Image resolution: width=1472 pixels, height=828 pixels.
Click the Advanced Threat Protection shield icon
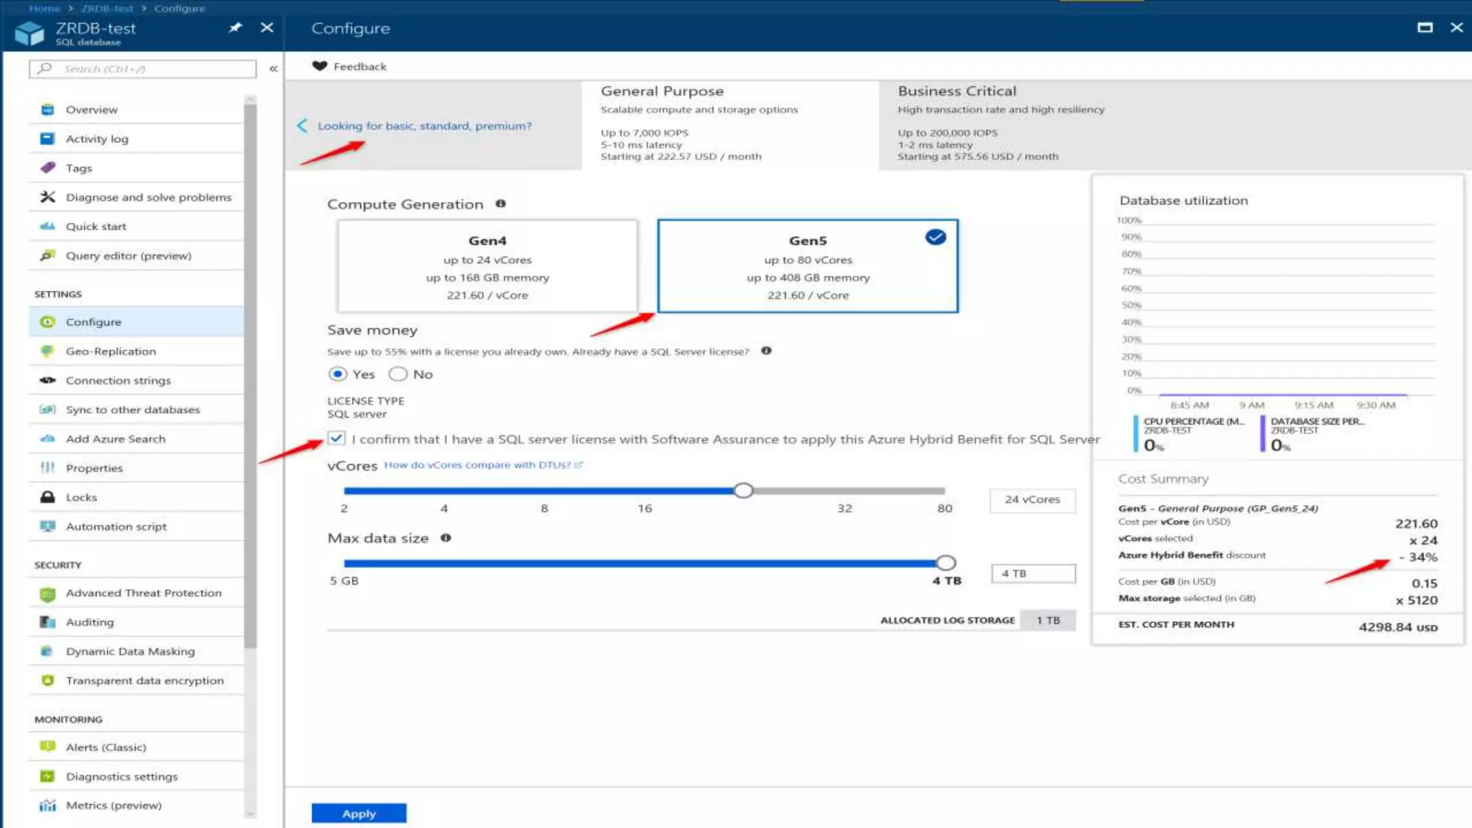click(x=47, y=594)
